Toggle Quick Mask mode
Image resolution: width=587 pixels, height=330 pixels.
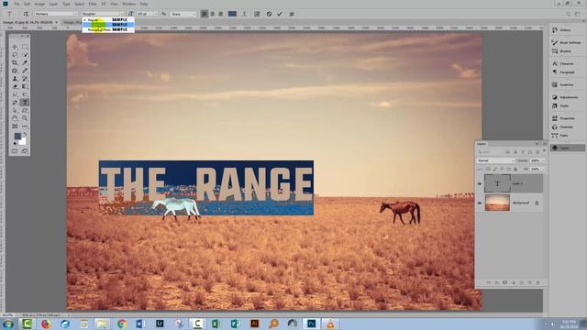(x=15, y=151)
